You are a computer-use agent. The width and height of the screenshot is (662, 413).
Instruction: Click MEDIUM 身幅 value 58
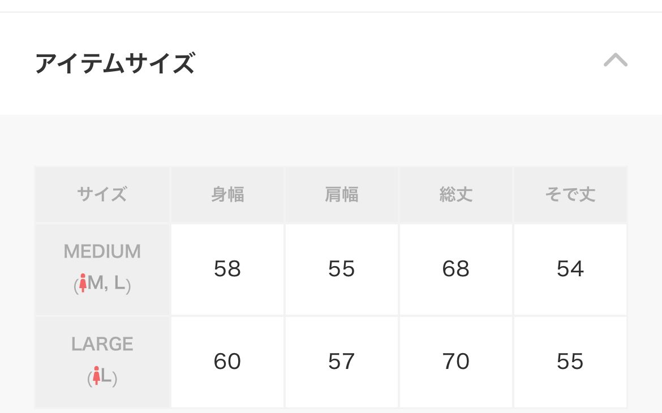tap(227, 269)
